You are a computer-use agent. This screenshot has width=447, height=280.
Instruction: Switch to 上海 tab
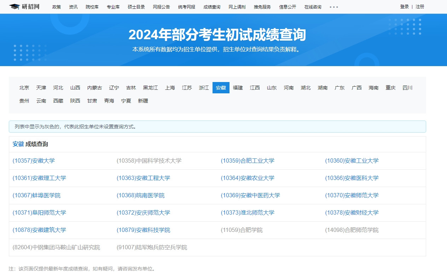click(x=170, y=88)
